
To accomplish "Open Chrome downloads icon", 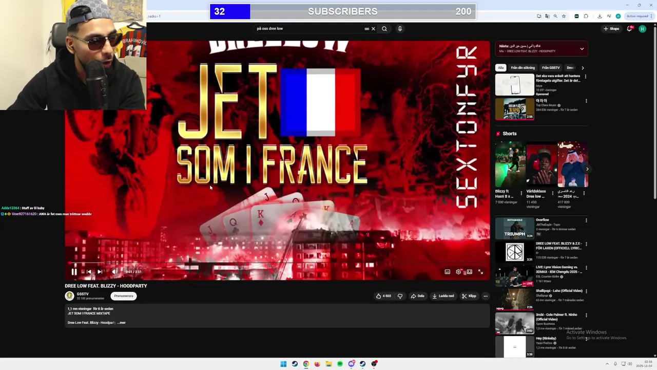I will [600, 16].
